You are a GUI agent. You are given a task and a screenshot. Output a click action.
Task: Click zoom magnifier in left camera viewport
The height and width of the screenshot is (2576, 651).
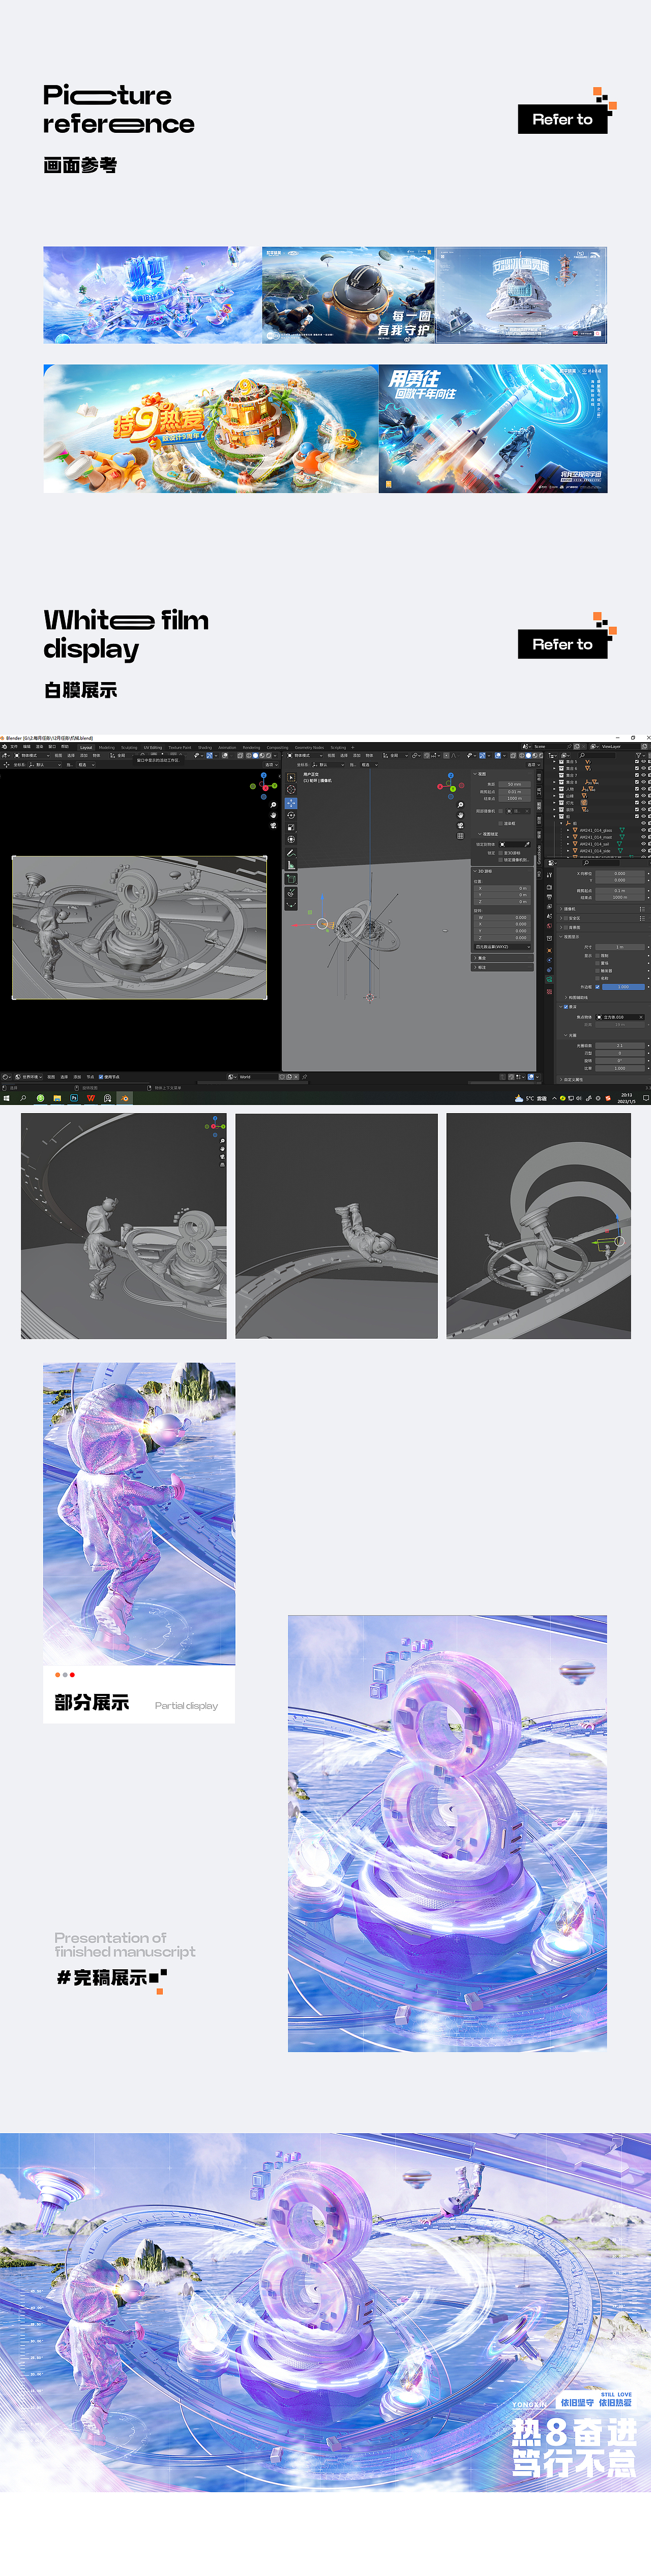pos(274,804)
